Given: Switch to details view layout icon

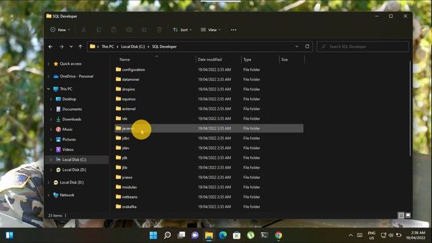Looking at the screenshot, I should (x=402, y=215).
